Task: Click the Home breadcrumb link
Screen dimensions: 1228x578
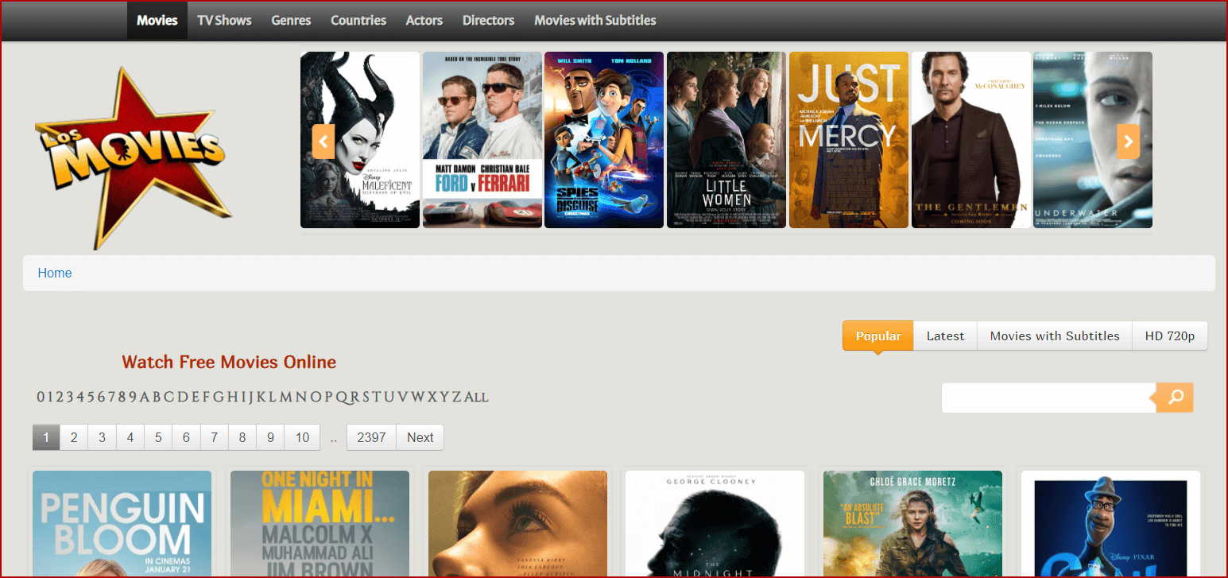Action: pos(55,273)
